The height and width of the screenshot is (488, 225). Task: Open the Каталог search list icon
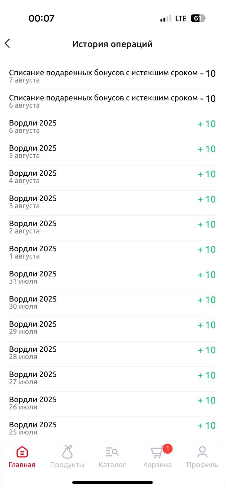pyautogui.click(x=112, y=452)
